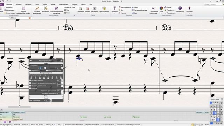Click Ossia staff Below option

click(67, 13)
